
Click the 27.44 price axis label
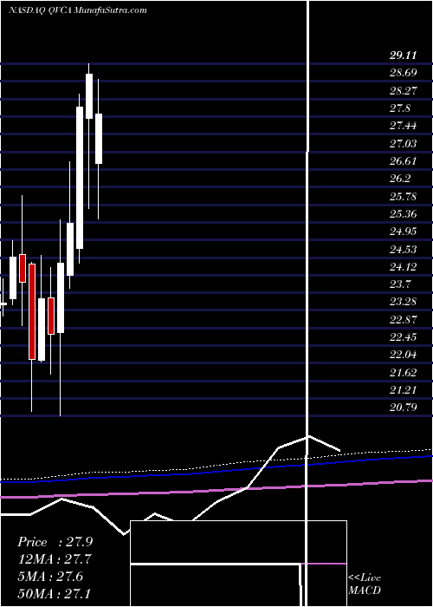coord(403,127)
